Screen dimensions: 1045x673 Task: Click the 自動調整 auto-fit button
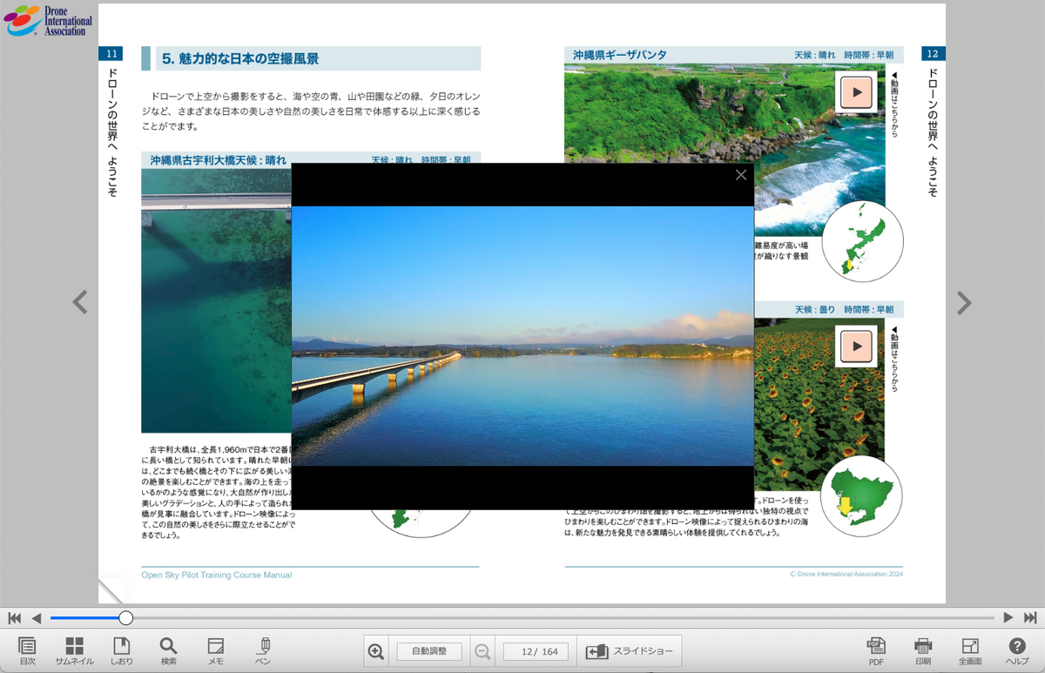(x=429, y=651)
